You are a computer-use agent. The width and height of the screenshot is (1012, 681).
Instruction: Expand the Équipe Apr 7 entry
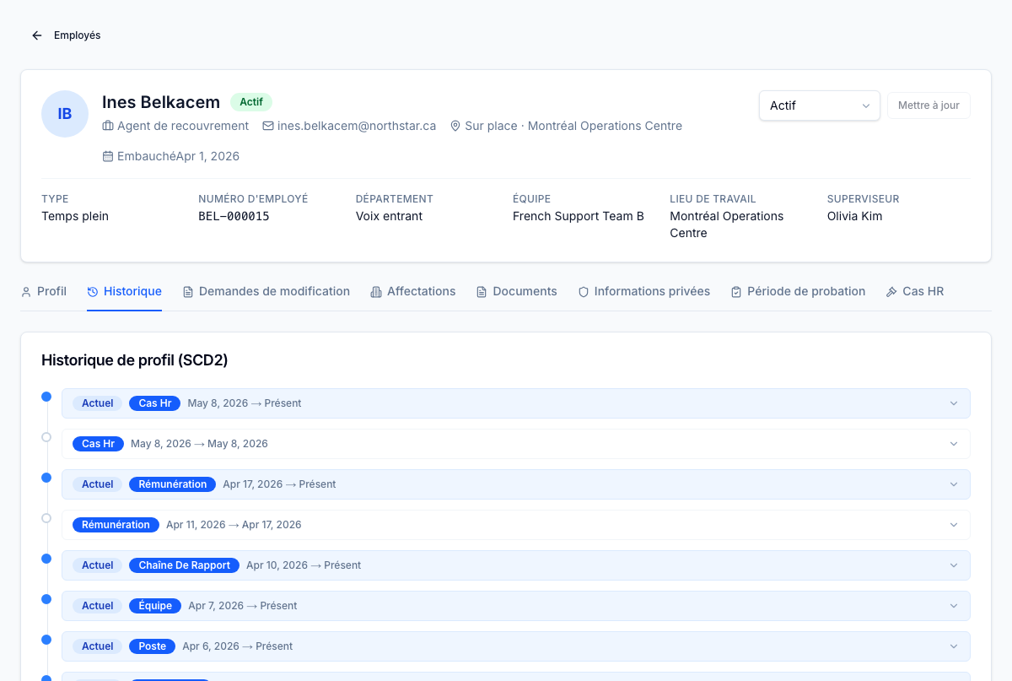[x=516, y=606]
